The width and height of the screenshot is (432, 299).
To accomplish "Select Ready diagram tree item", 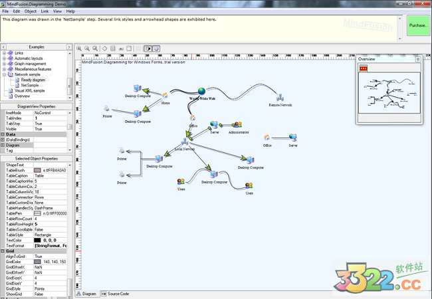I will [33, 80].
